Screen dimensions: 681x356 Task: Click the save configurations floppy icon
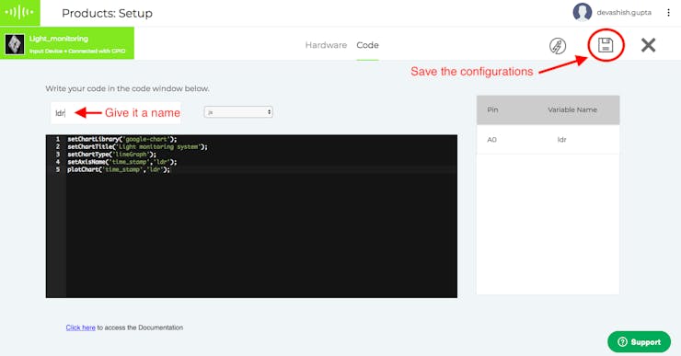[x=606, y=45]
